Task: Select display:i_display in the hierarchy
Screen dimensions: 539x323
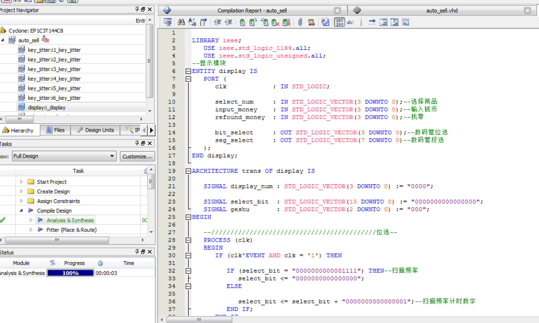Action: point(46,107)
